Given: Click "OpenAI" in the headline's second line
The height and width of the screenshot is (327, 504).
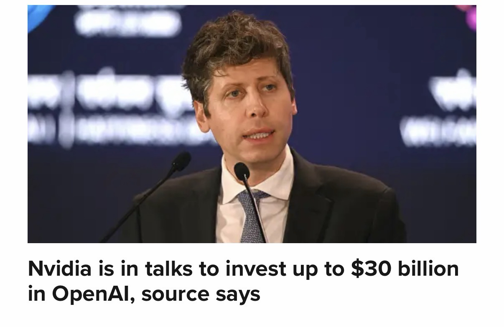Looking at the screenshot, I should (x=92, y=294).
